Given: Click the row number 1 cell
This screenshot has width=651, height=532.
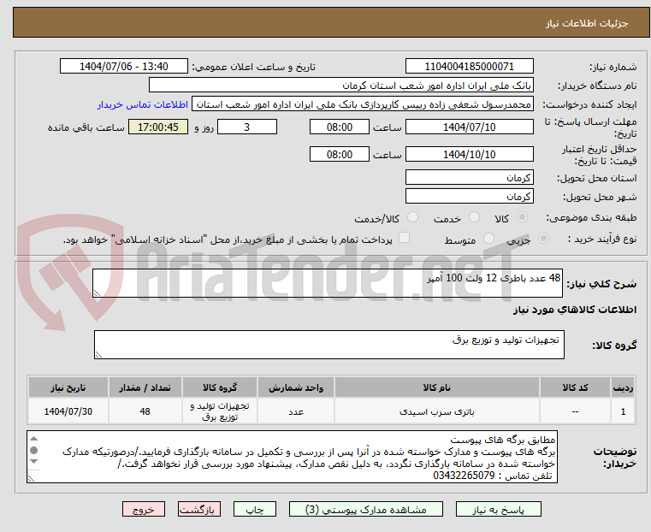Looking at the screenshot, I should tap(623, 411).
